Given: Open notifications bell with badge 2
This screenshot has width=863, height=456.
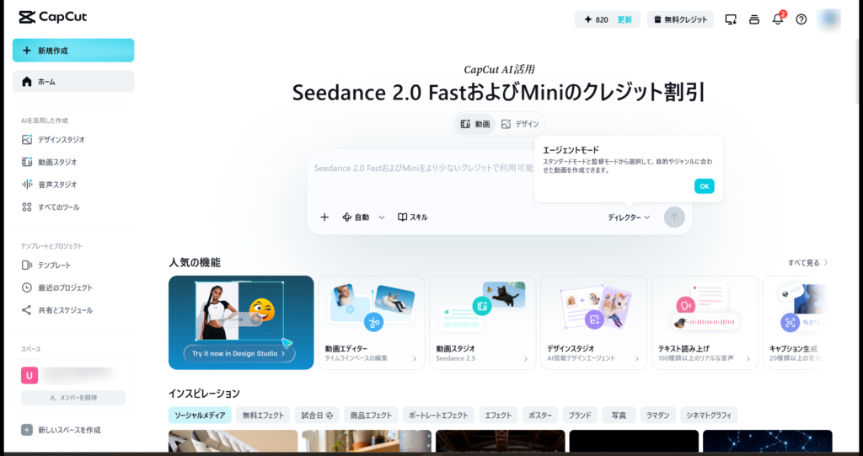Looking at the screenshot, I should click(778, 19).
